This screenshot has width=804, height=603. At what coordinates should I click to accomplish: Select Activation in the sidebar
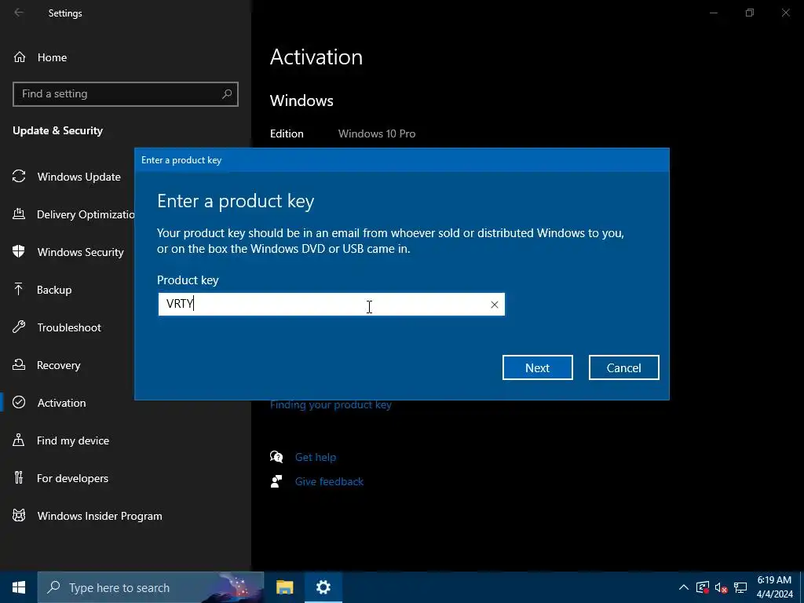pos(61,403)
